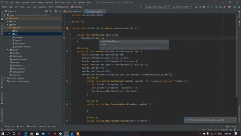Screen dimensions: 241x136
Task: Click the class gutter icon beside MainActivity
Action: point(67,28)
